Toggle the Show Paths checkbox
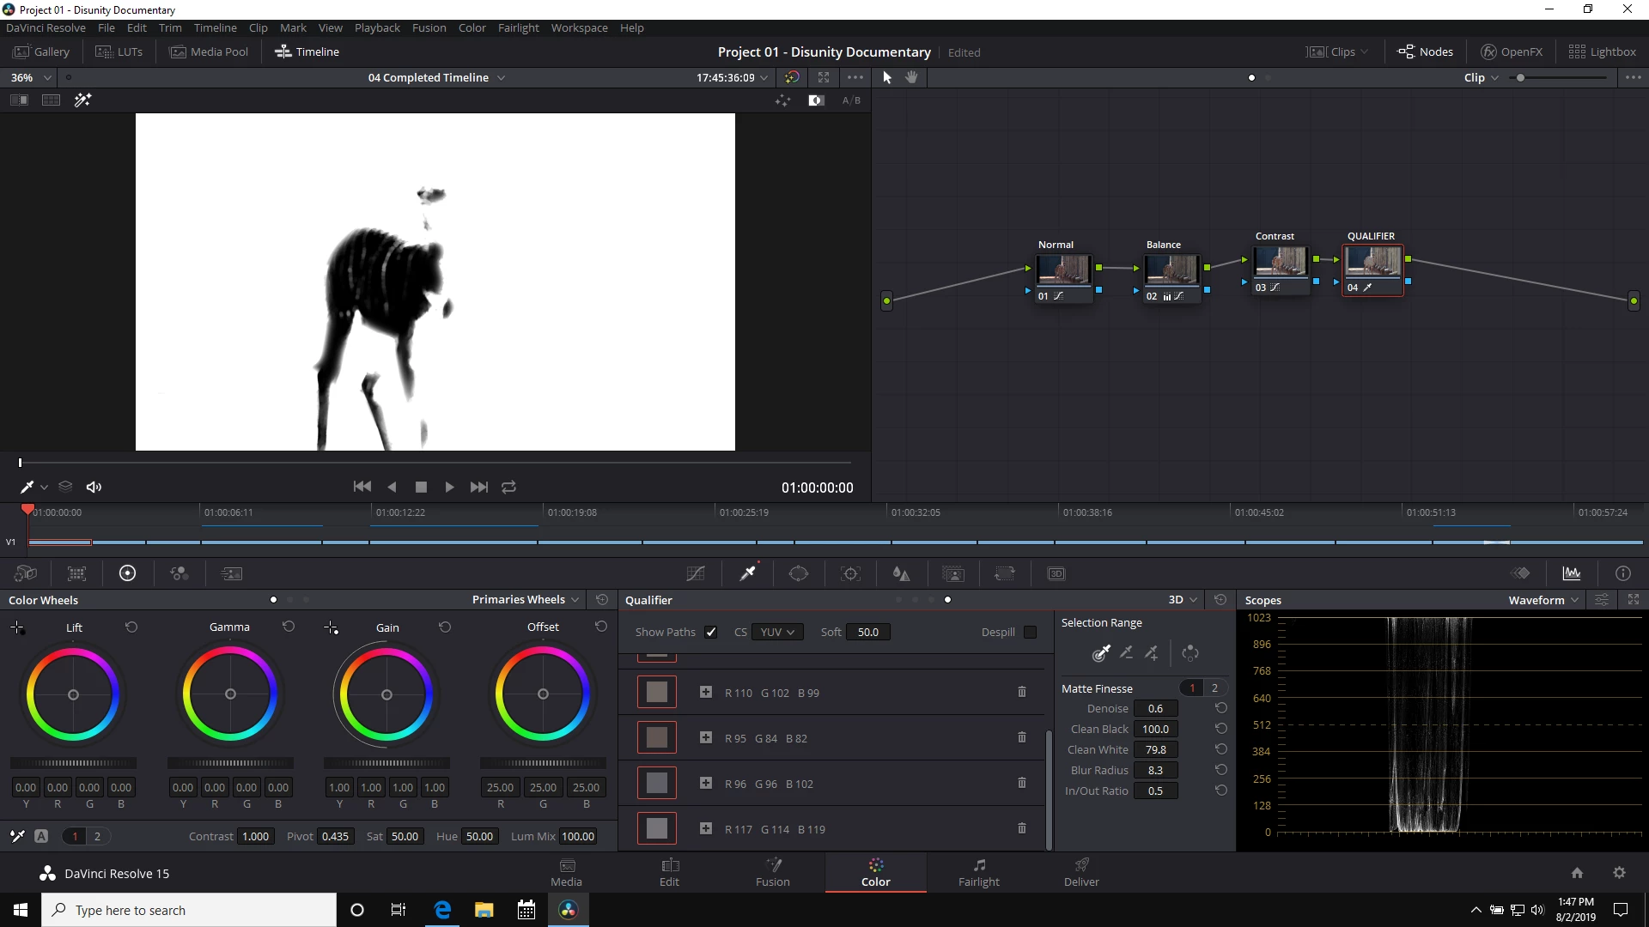Viewport: 1649px width, 927px height. [x=710, y=632]
